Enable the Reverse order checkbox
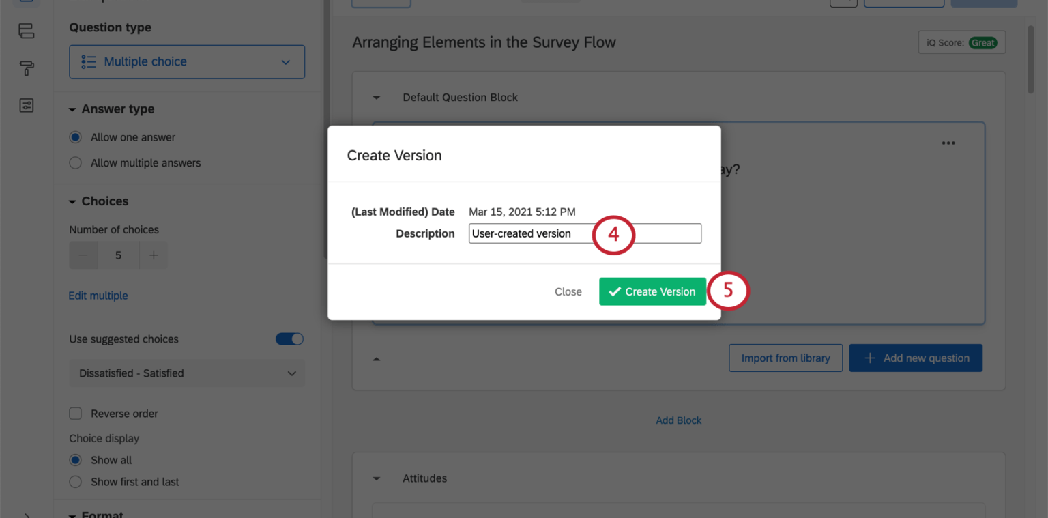The height and width of the screenshot is (518, 1048). coord(75,413)
